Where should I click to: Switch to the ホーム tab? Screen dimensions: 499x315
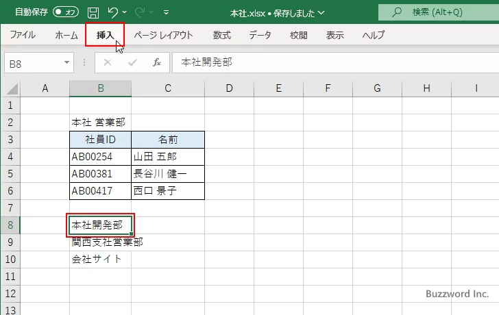point(66,35)
